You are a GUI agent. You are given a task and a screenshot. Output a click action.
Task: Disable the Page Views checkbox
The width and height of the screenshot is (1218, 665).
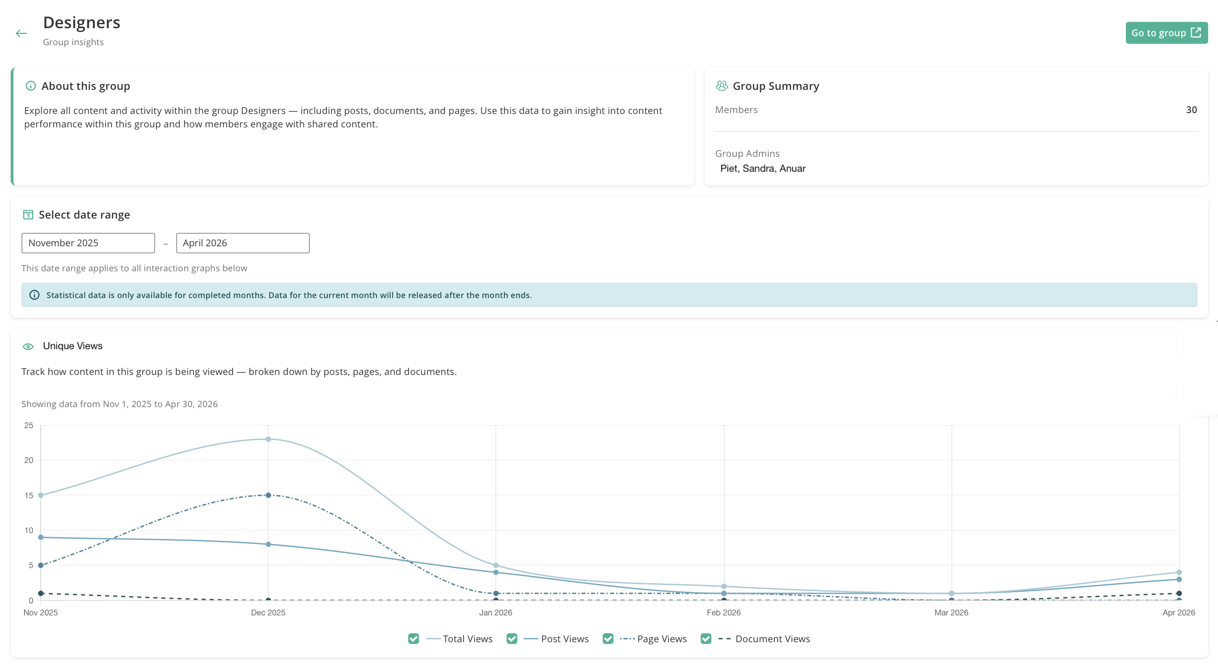(x=608, y=639)
